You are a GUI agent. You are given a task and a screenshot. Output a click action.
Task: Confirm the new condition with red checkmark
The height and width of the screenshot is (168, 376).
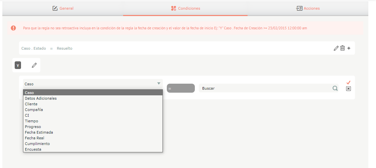348,82
